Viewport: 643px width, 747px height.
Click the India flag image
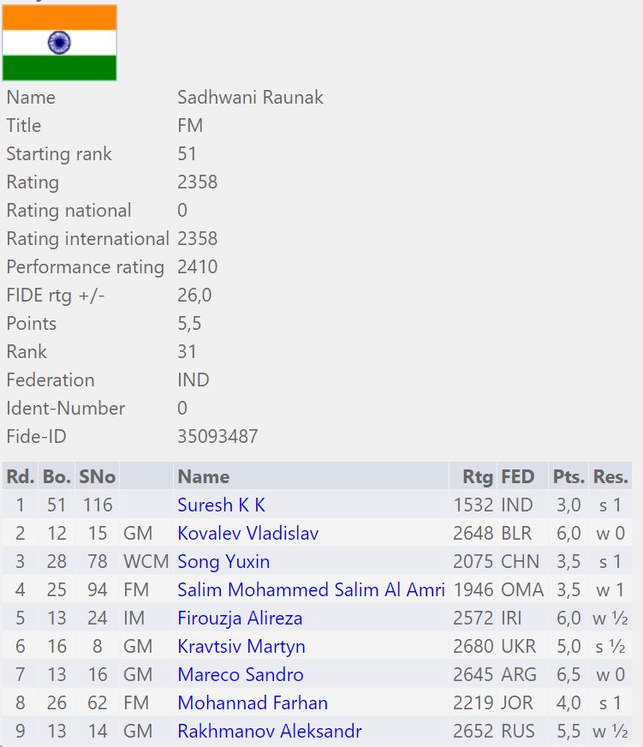click(x=59, y=43)
